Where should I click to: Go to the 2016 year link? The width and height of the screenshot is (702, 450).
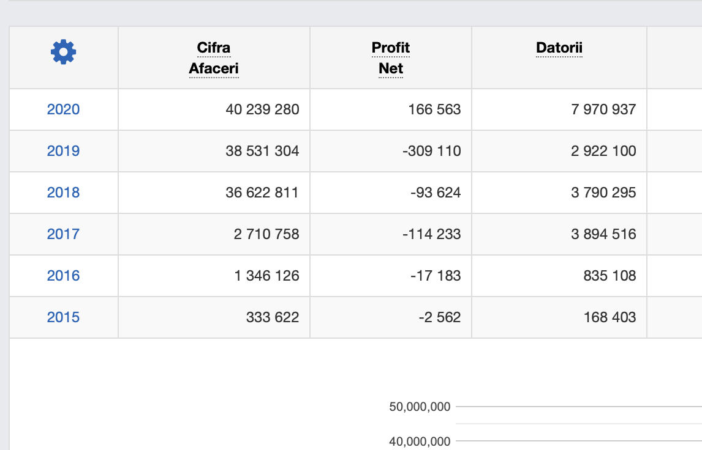(x=63, y=276)
